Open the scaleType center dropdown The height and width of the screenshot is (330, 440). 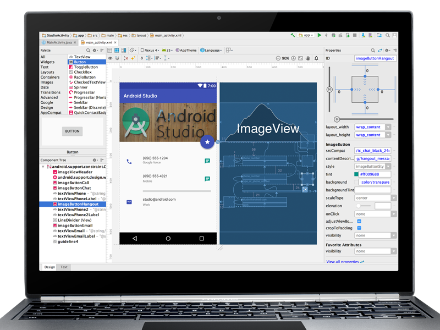pyautogui.click(x=394, y=198)
